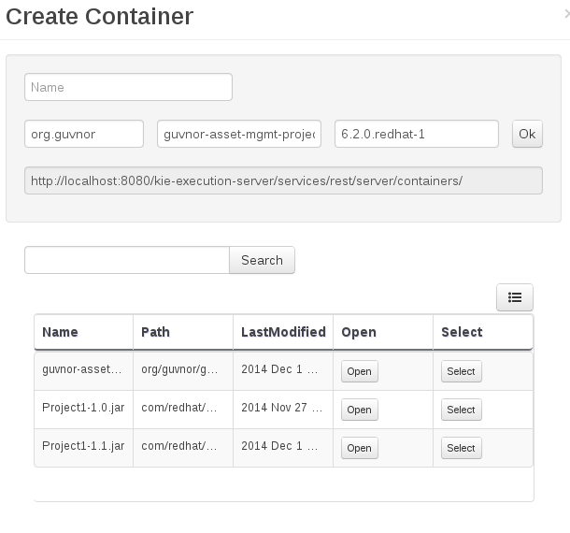Select the guvnor-asset row artifact

point(462,371)
